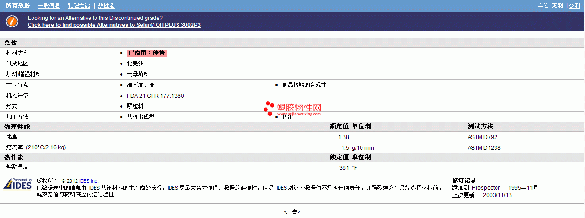Click the 总体 section header

11,43
